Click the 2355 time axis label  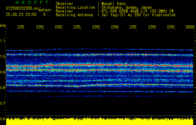point(96,27)
